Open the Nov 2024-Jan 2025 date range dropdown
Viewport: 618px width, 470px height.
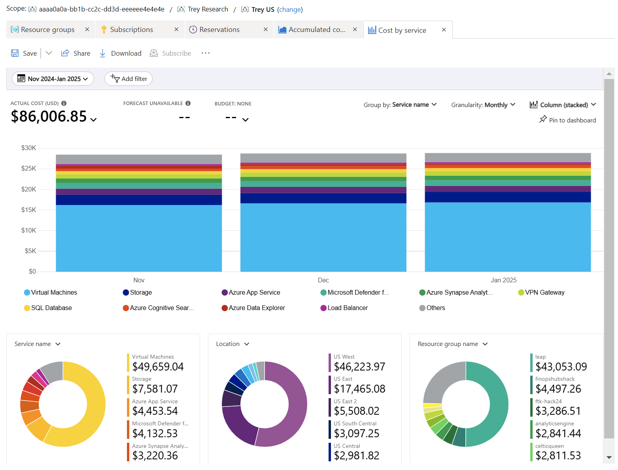point(53,79)
